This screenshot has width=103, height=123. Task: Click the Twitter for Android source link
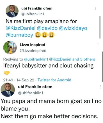54,80
